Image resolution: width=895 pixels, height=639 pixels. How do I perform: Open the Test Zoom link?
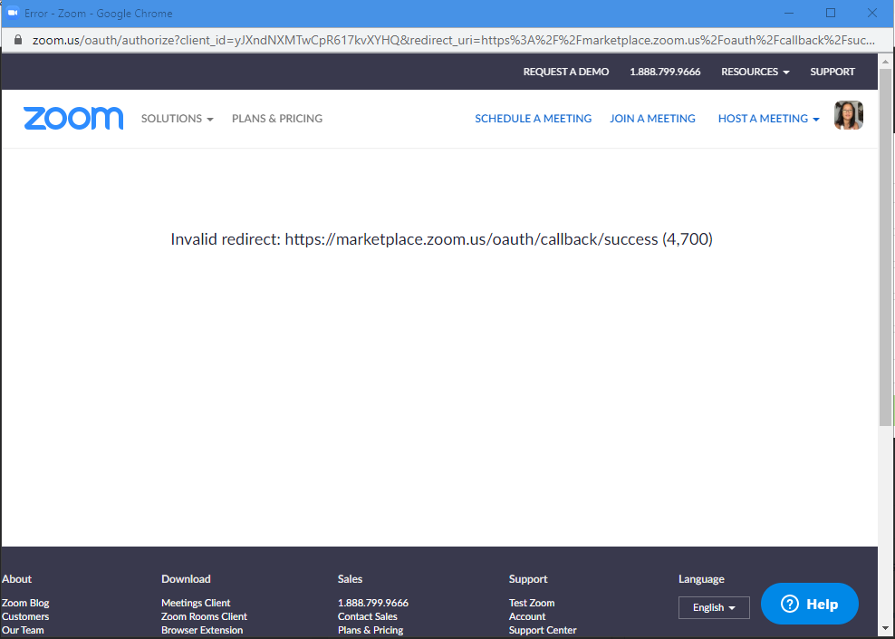(532, 603)
